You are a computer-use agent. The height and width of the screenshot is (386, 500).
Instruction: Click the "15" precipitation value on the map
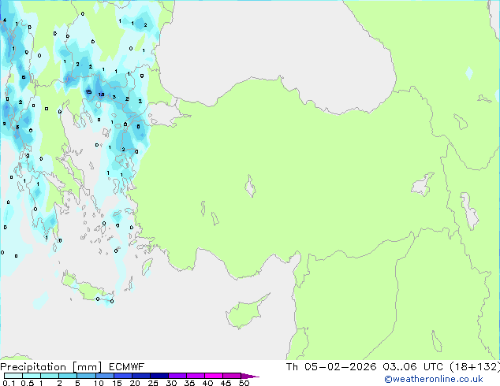88,91
